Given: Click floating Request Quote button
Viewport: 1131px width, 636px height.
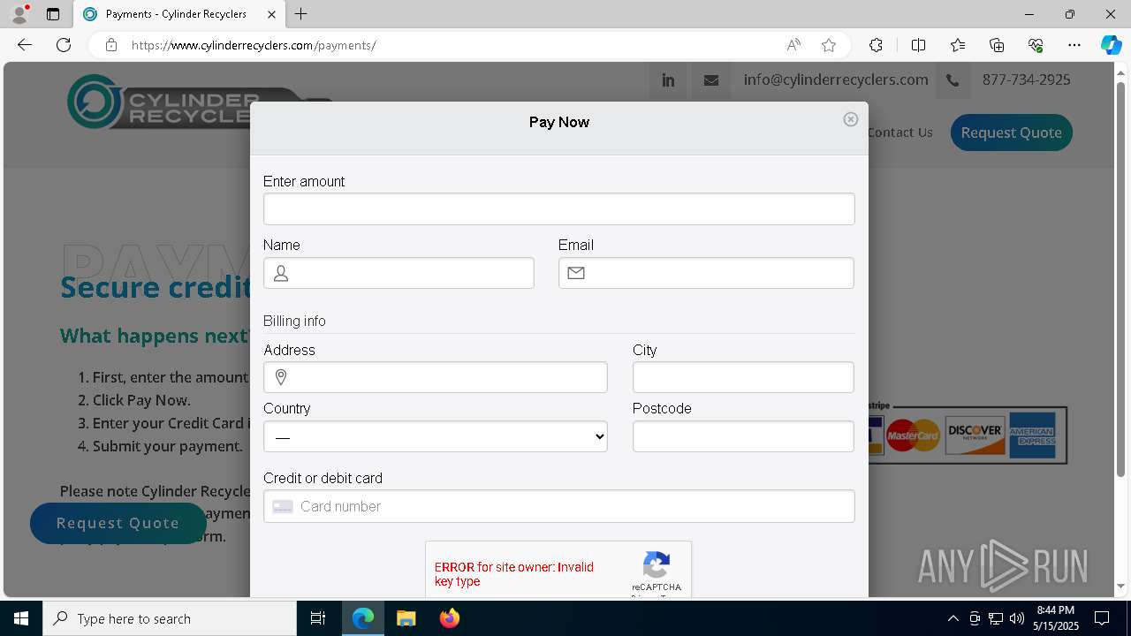Looking at the screenshot, I should click(118, 523).
